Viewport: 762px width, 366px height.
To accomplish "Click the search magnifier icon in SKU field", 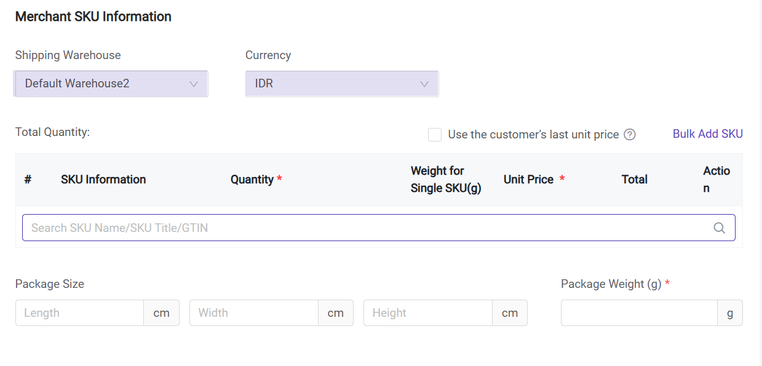I will pos(719,228).
